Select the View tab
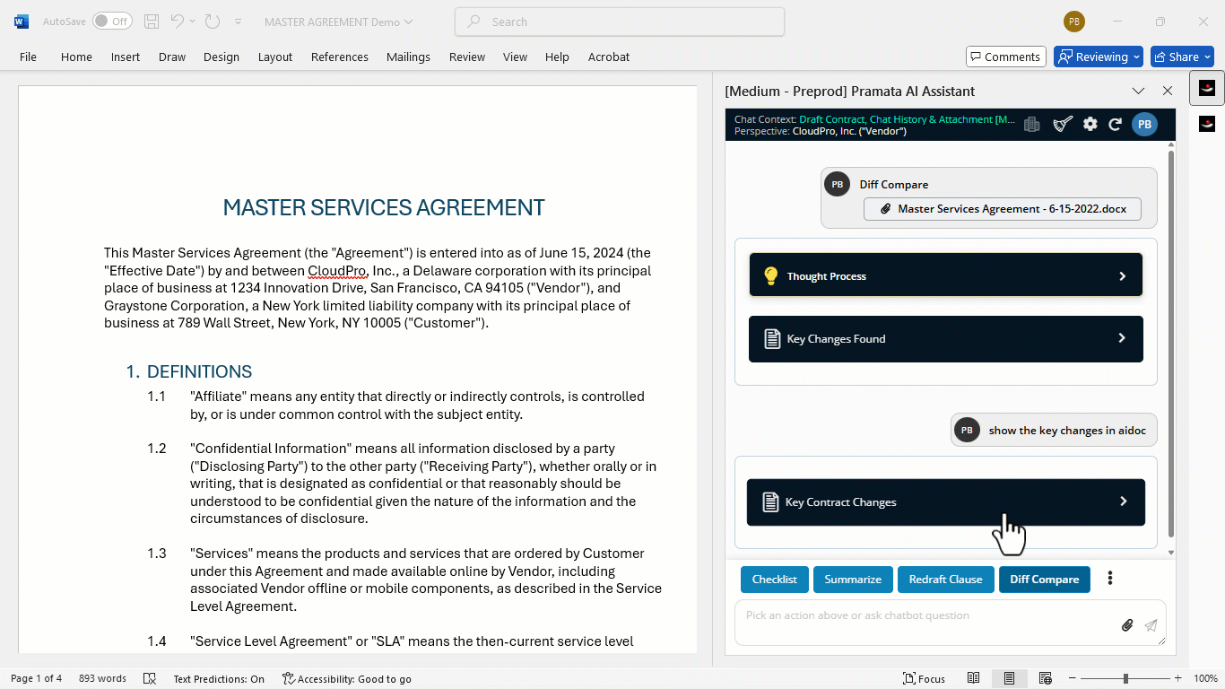This screenshot has width=1225, height=689. (515, 57)
